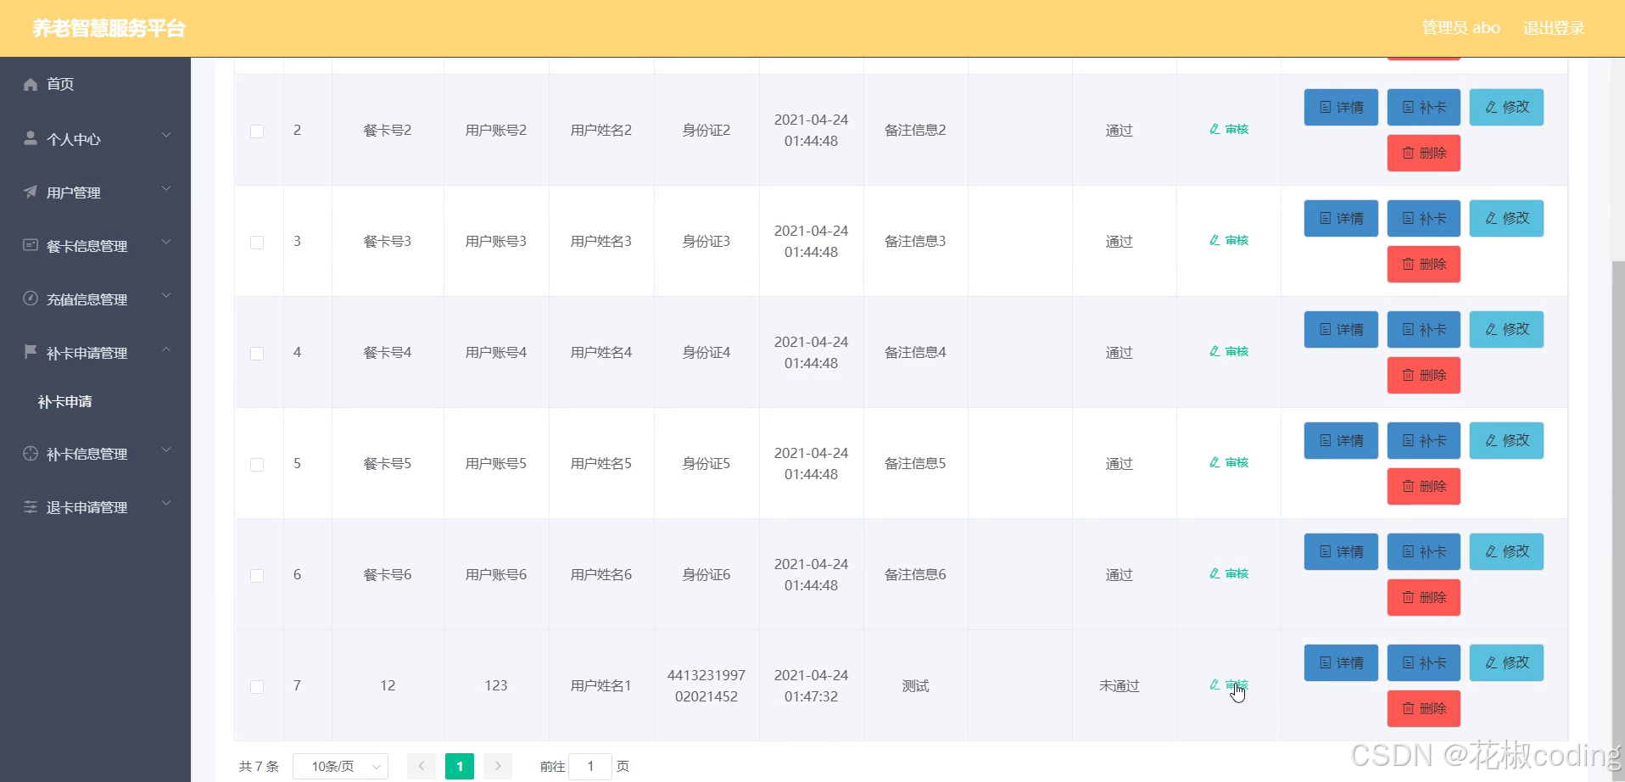Click the pencil 修改 button on row 2
Screen dimensions: 1625x782
pos(1505,107)
